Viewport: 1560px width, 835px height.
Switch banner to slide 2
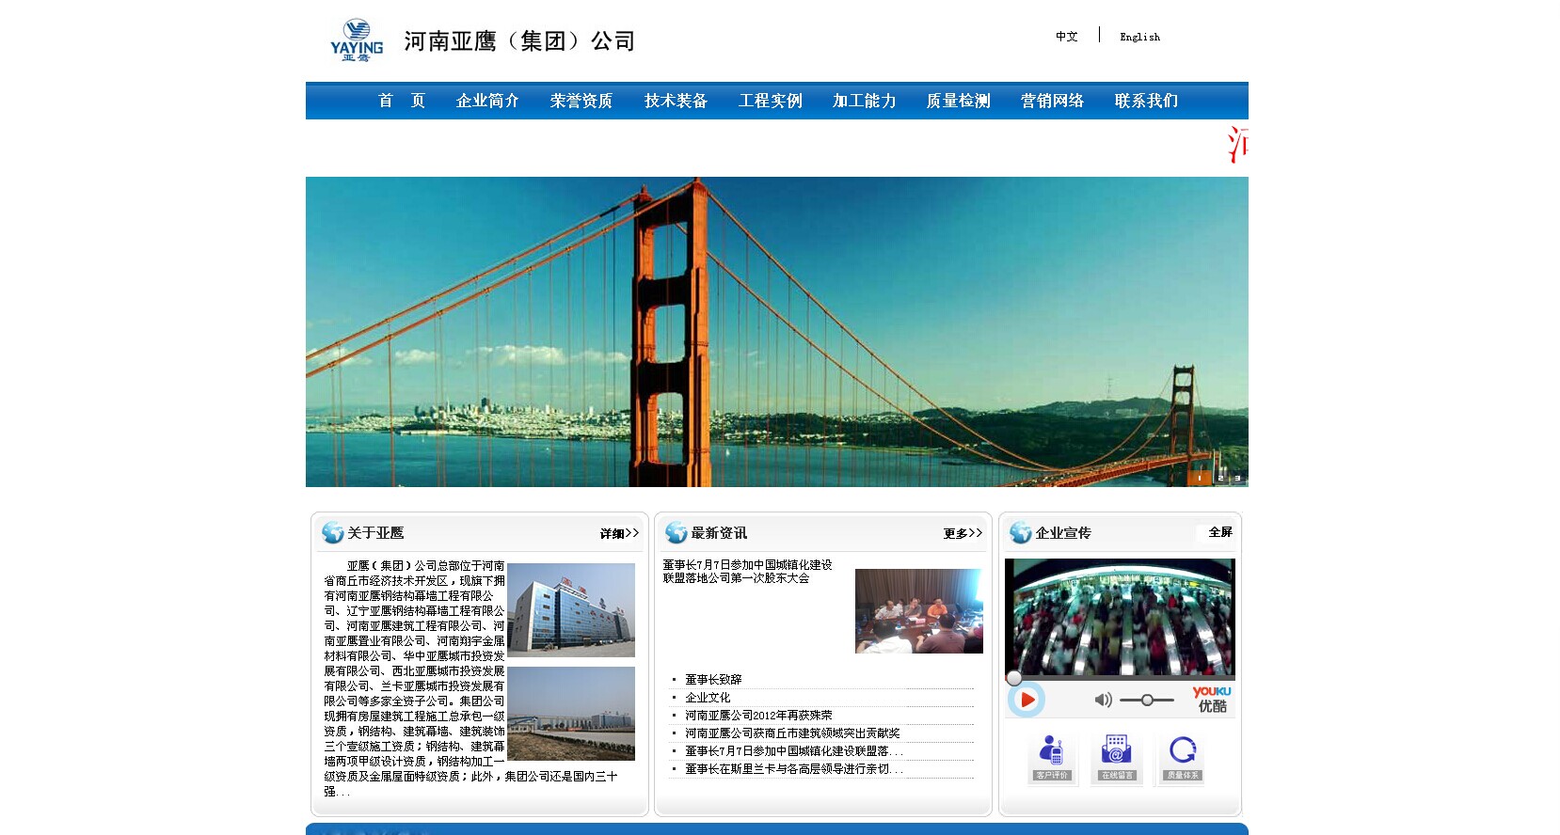click(x=1220, y=478)
